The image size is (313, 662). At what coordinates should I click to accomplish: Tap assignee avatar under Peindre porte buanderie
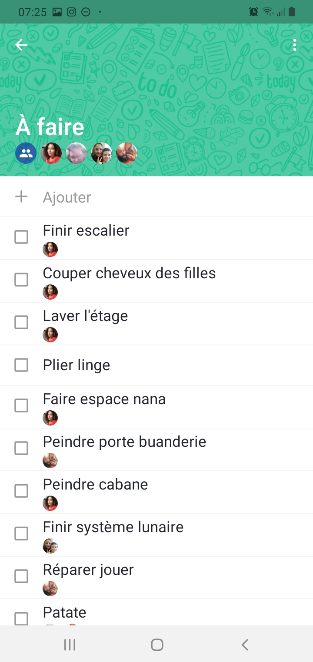[x=50, y=460]
